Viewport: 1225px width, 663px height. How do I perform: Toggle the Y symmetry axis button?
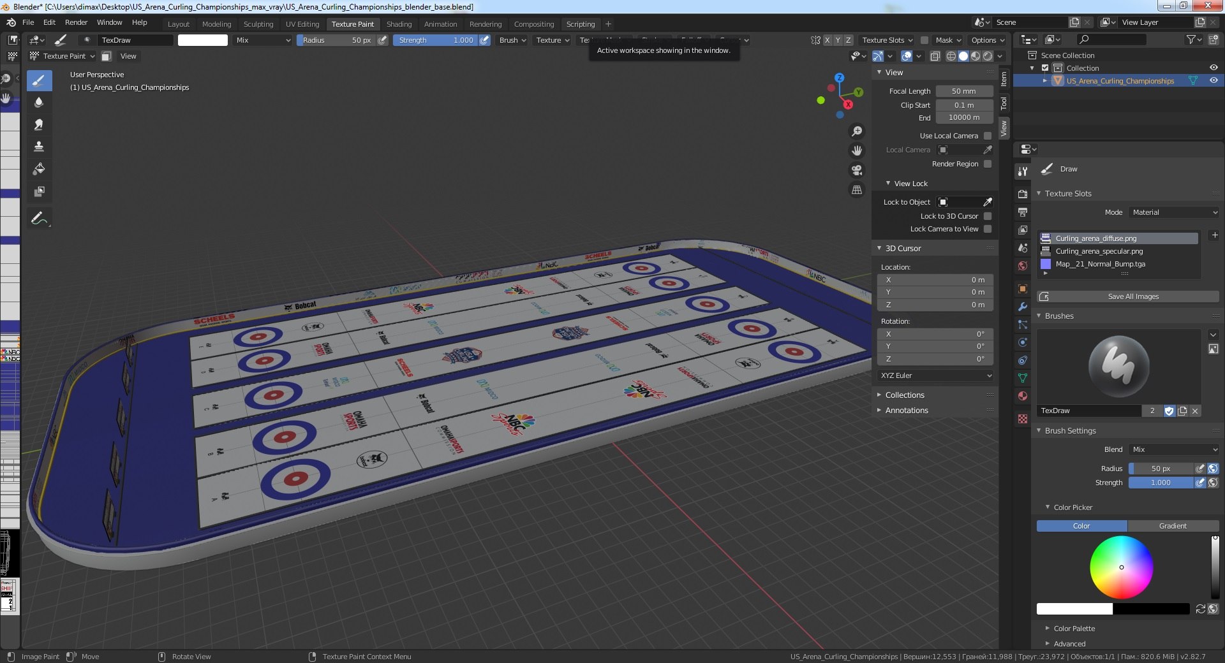(838, 40)
